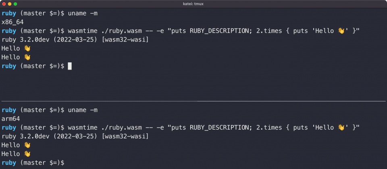Image resolution: width=387 pixels, height=169 pixels.
Task: Click the wave emoji in arm64 pane's command
Action: (341, 128)
